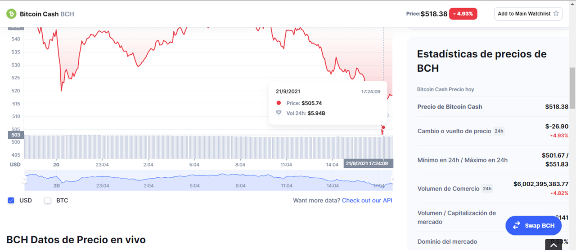
Task: Open the 24h dropdown beside Volumen de Comercio
Action: 487,189
